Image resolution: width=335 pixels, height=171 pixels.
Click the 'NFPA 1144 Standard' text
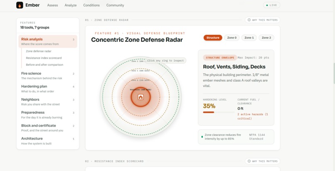coord(257,137)
